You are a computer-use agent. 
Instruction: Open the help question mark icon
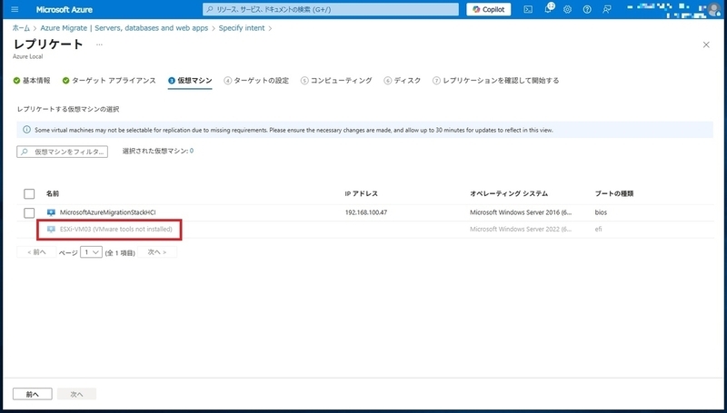(x=587, y=9)
